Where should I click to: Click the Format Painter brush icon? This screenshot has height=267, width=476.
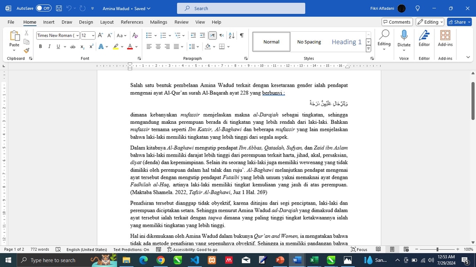(x=27, y=51)
